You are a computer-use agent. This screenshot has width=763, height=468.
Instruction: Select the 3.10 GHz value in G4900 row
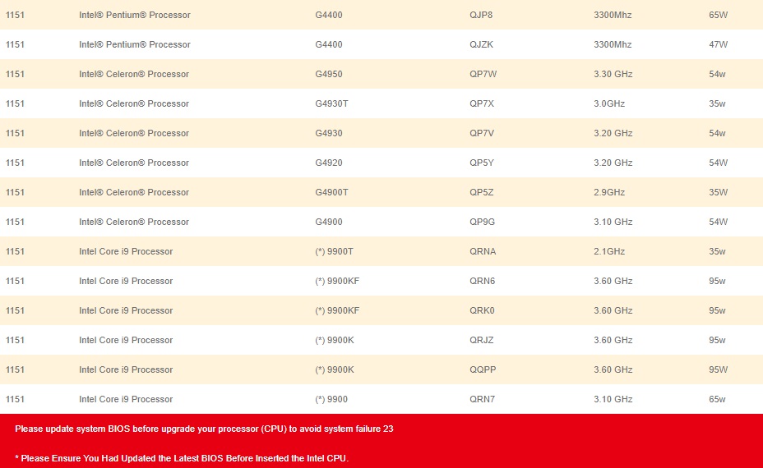613,222
